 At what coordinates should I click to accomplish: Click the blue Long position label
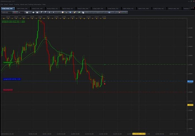tap(12, 79)
